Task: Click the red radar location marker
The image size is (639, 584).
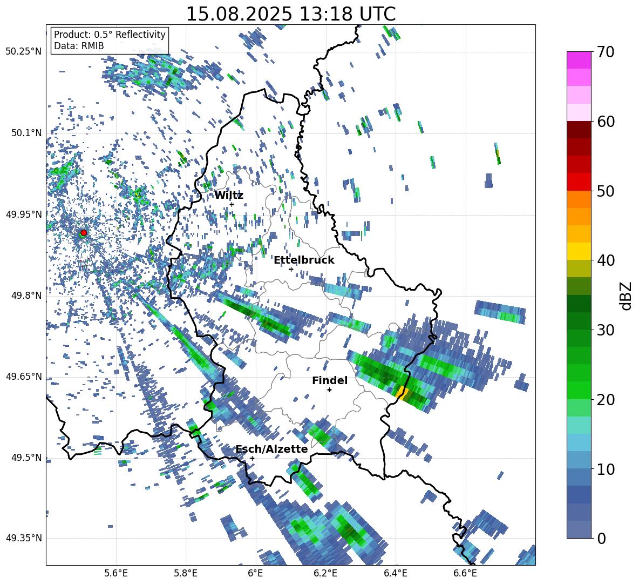Action: [x=84, y=233]
